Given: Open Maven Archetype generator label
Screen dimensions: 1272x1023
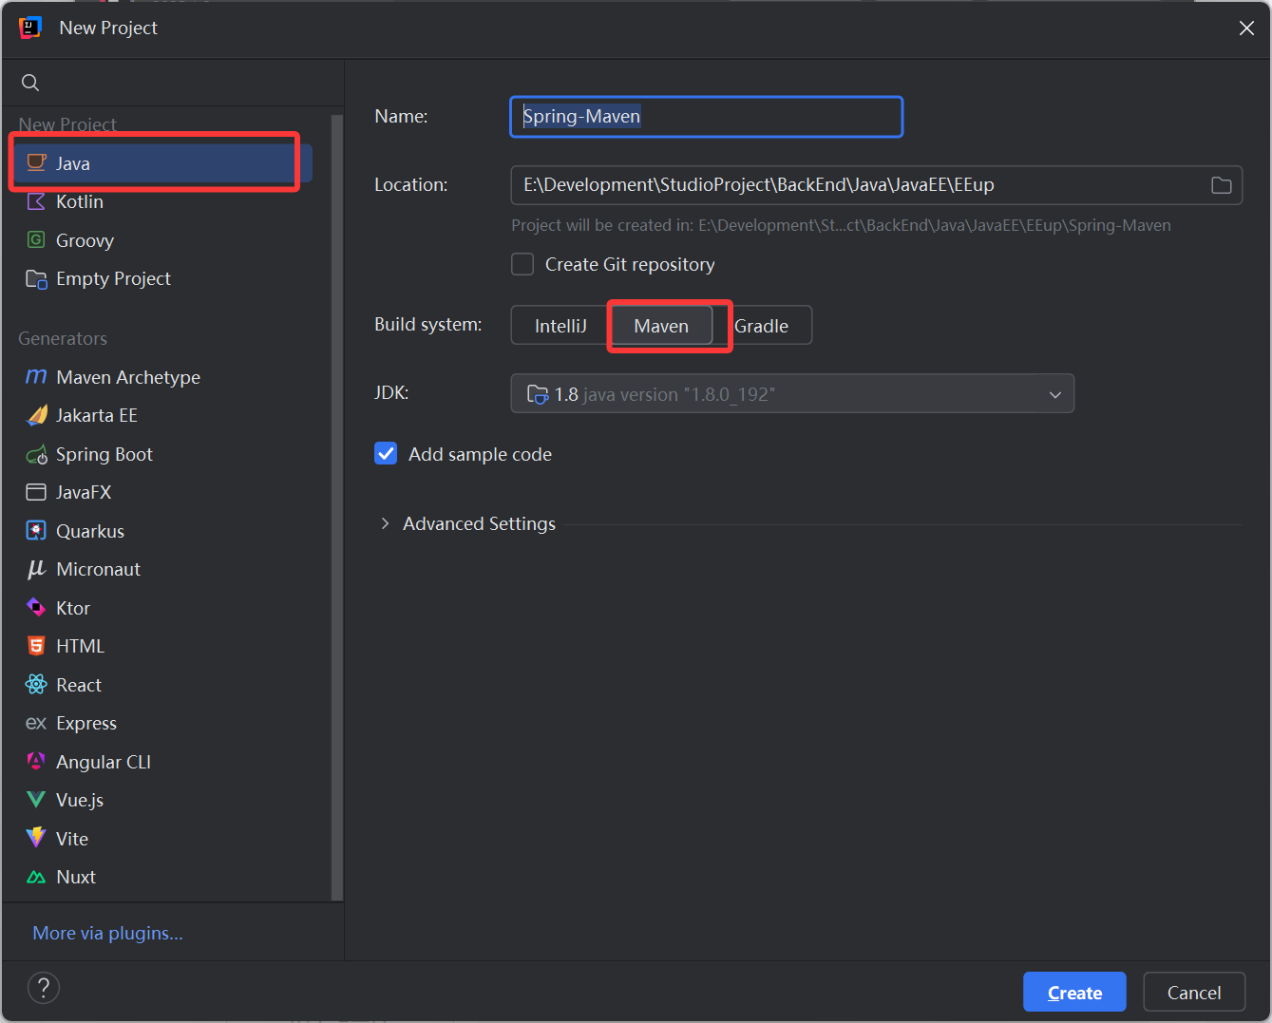Looking at the screenshot, I should click(128, 377).
